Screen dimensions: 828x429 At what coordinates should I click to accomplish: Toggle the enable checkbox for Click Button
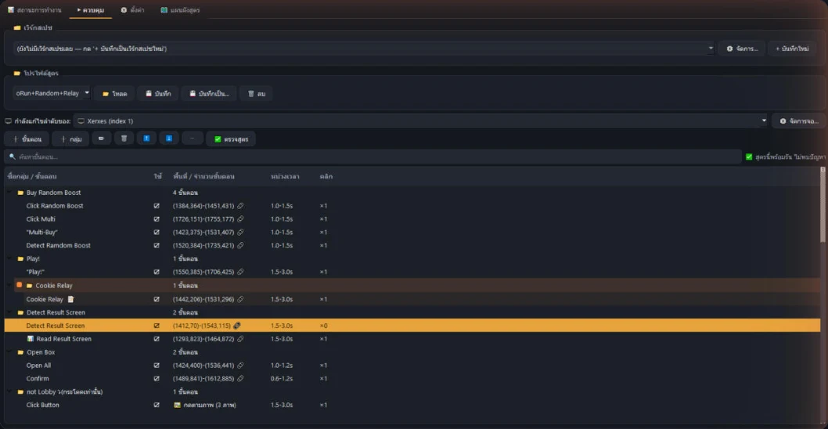point(157,406)
